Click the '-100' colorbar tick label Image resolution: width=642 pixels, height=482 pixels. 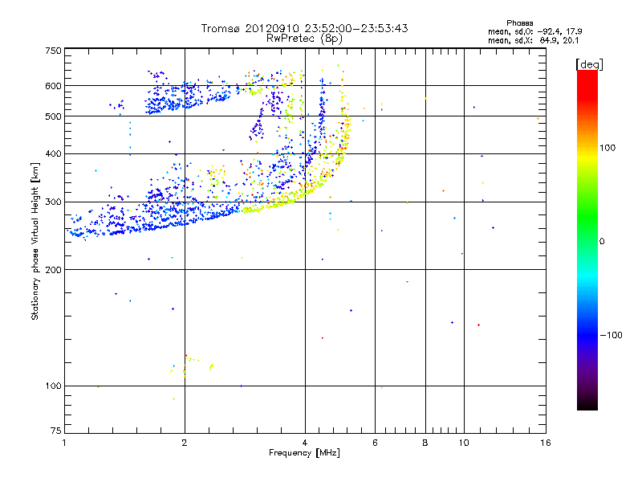pos(611,335)
